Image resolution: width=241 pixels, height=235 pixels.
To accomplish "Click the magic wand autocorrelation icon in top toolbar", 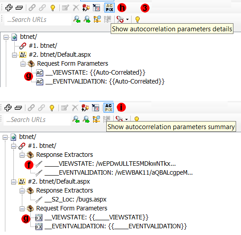I will 86,8.
